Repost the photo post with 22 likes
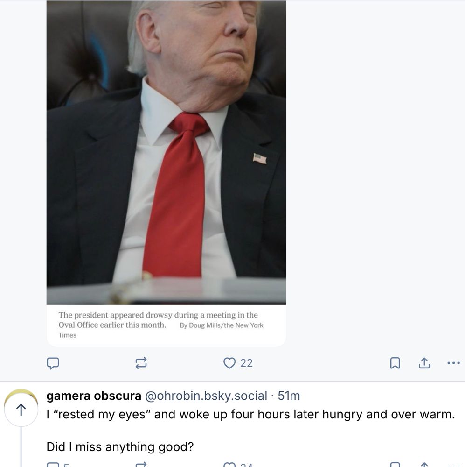The height and width of the screenshot is (467, 465). tap(141, 363)
